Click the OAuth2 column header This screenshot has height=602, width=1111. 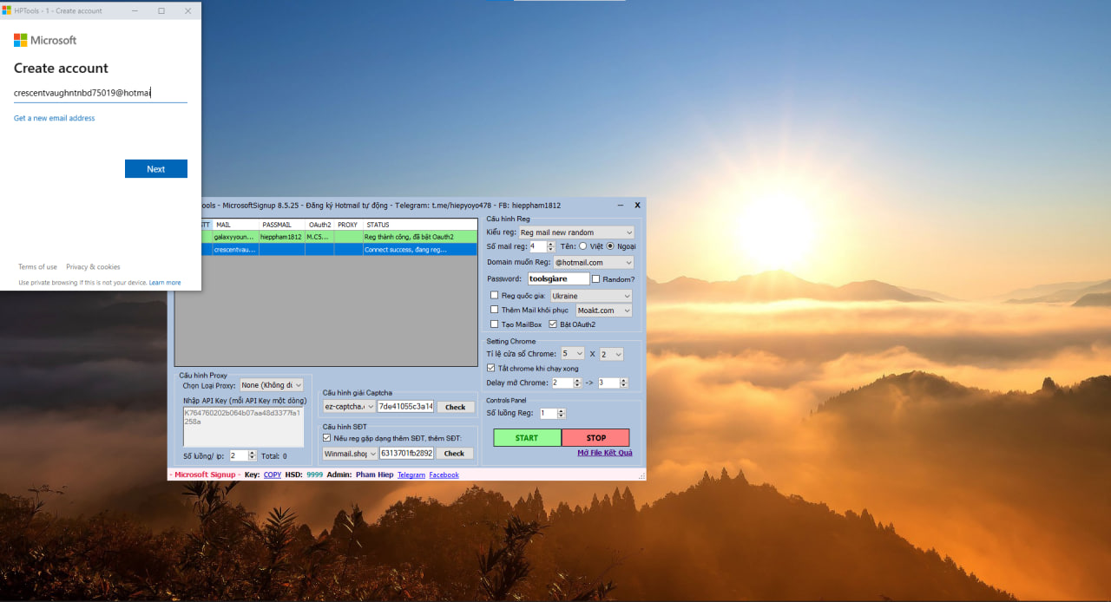click(x=319, y=225)
